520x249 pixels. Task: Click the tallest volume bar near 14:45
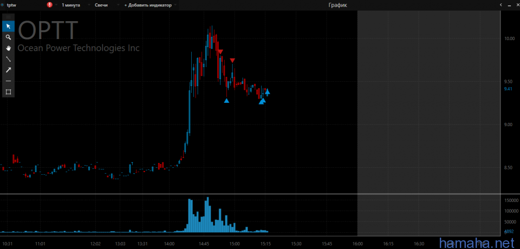coord(208,214)
